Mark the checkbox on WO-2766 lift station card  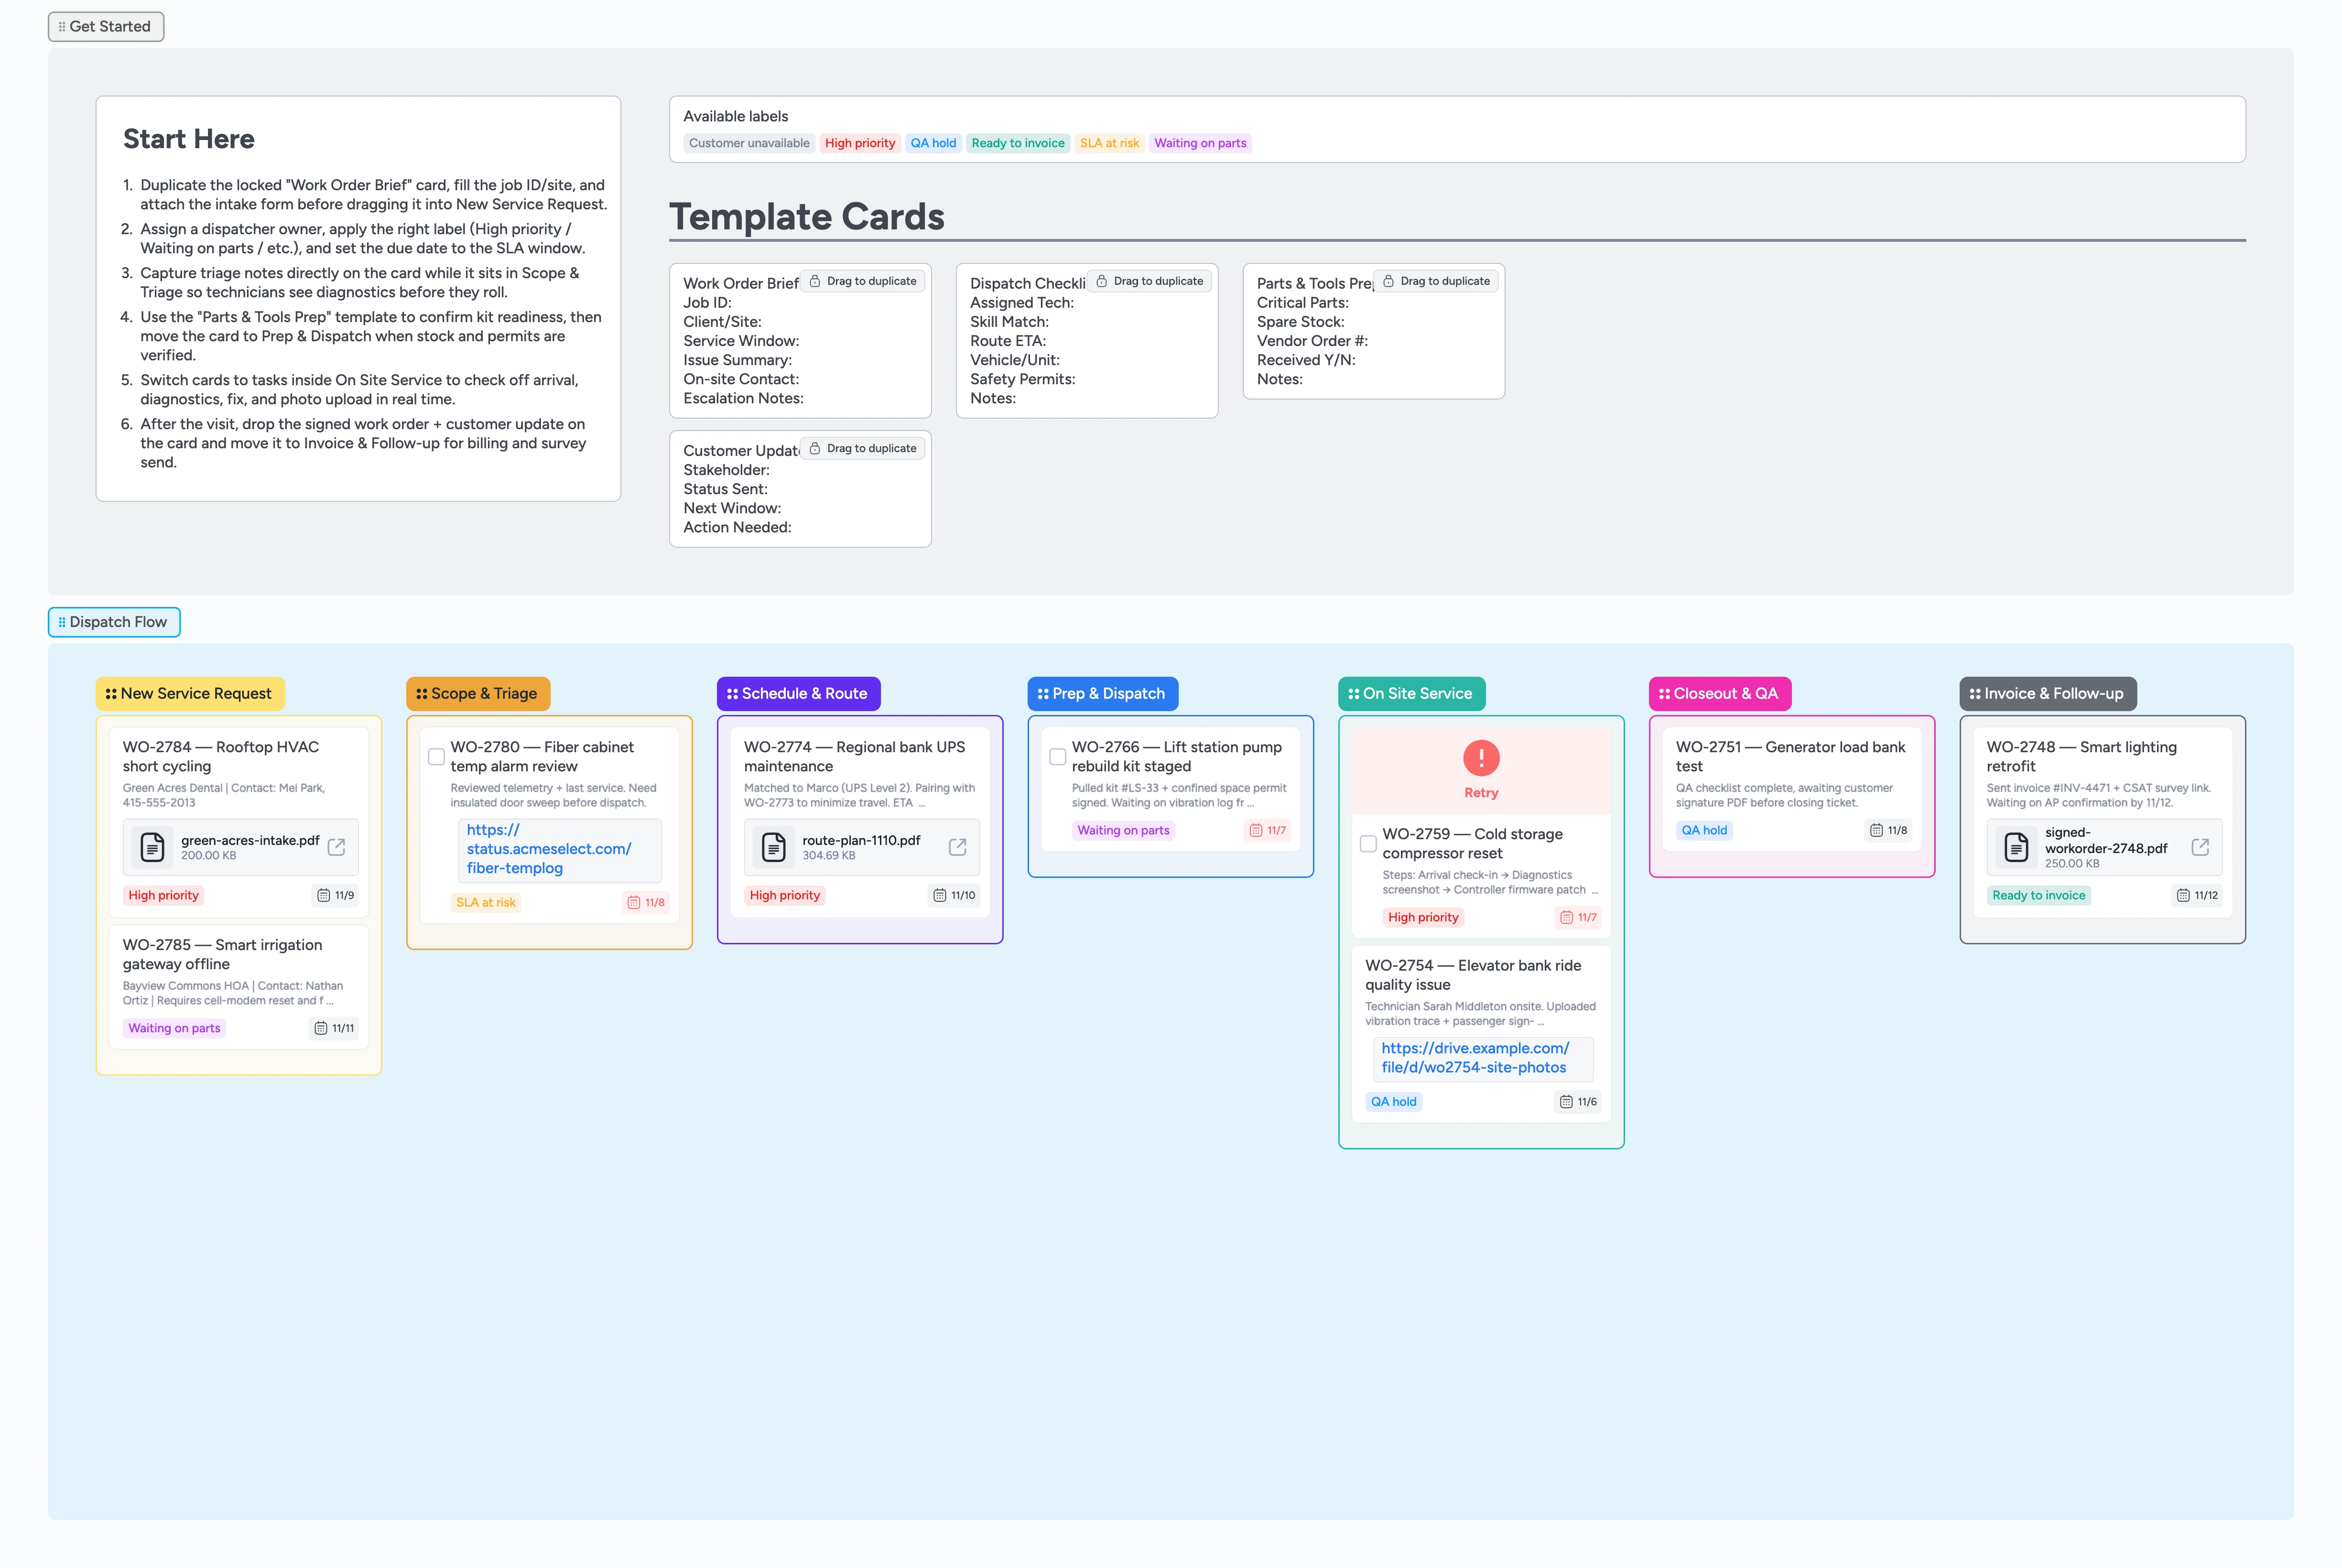1058,757
